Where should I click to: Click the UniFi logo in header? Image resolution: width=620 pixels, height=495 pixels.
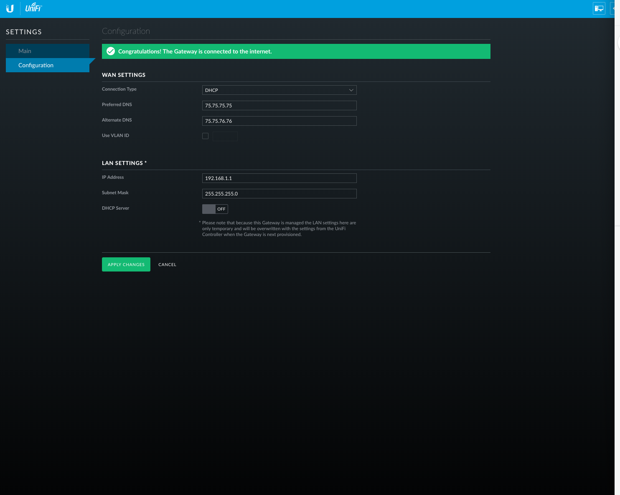[33, 8]
